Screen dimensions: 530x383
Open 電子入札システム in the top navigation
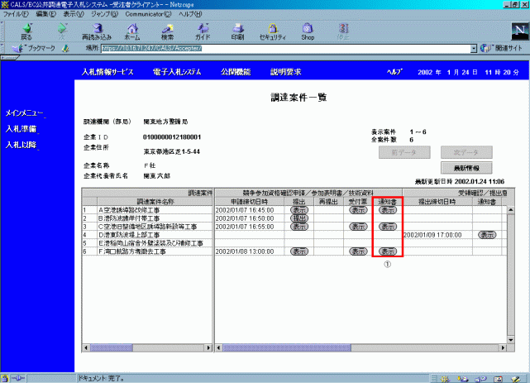pos(177,72)
